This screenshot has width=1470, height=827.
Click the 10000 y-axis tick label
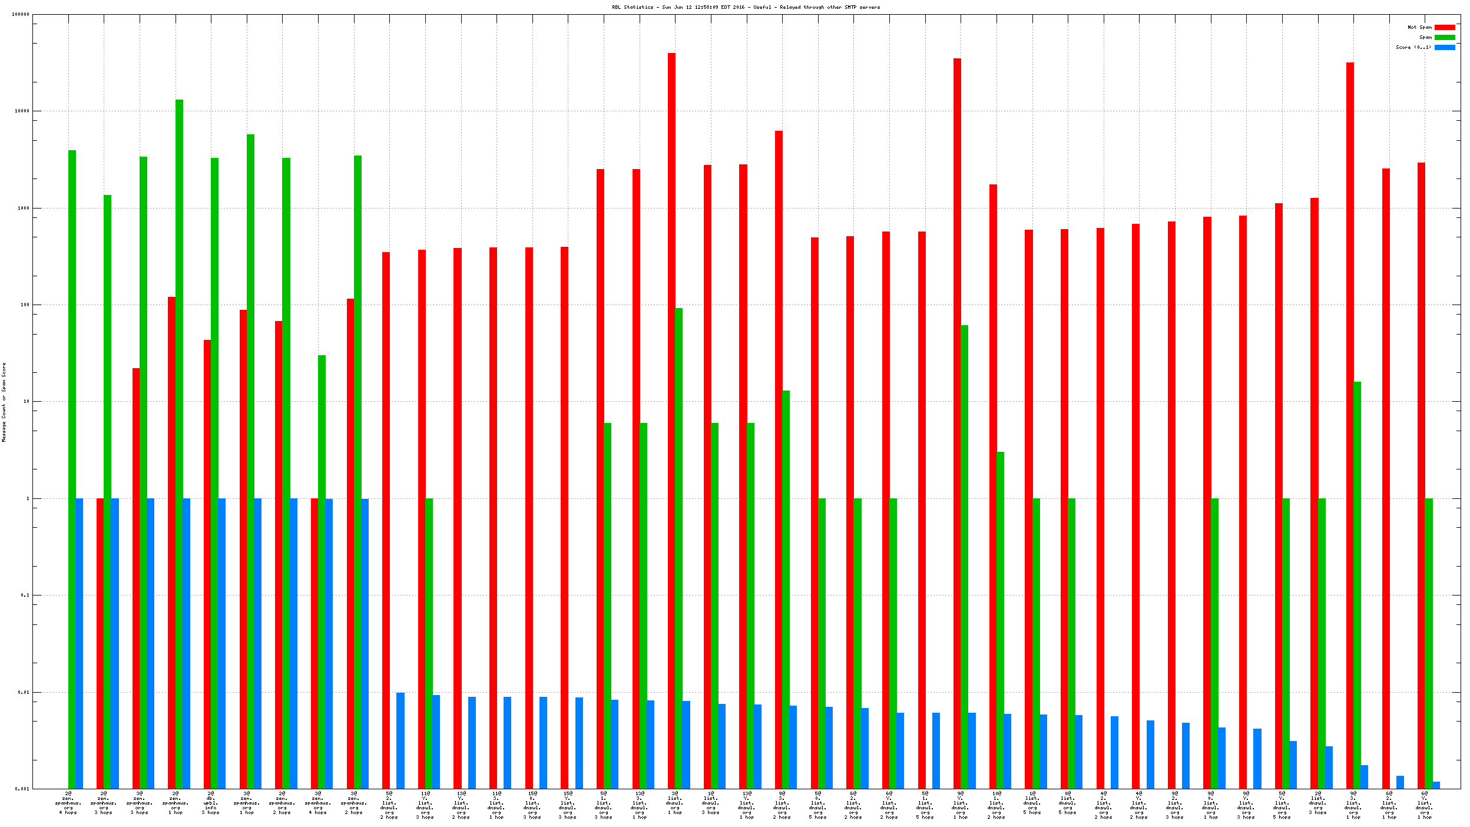(22, 111)
